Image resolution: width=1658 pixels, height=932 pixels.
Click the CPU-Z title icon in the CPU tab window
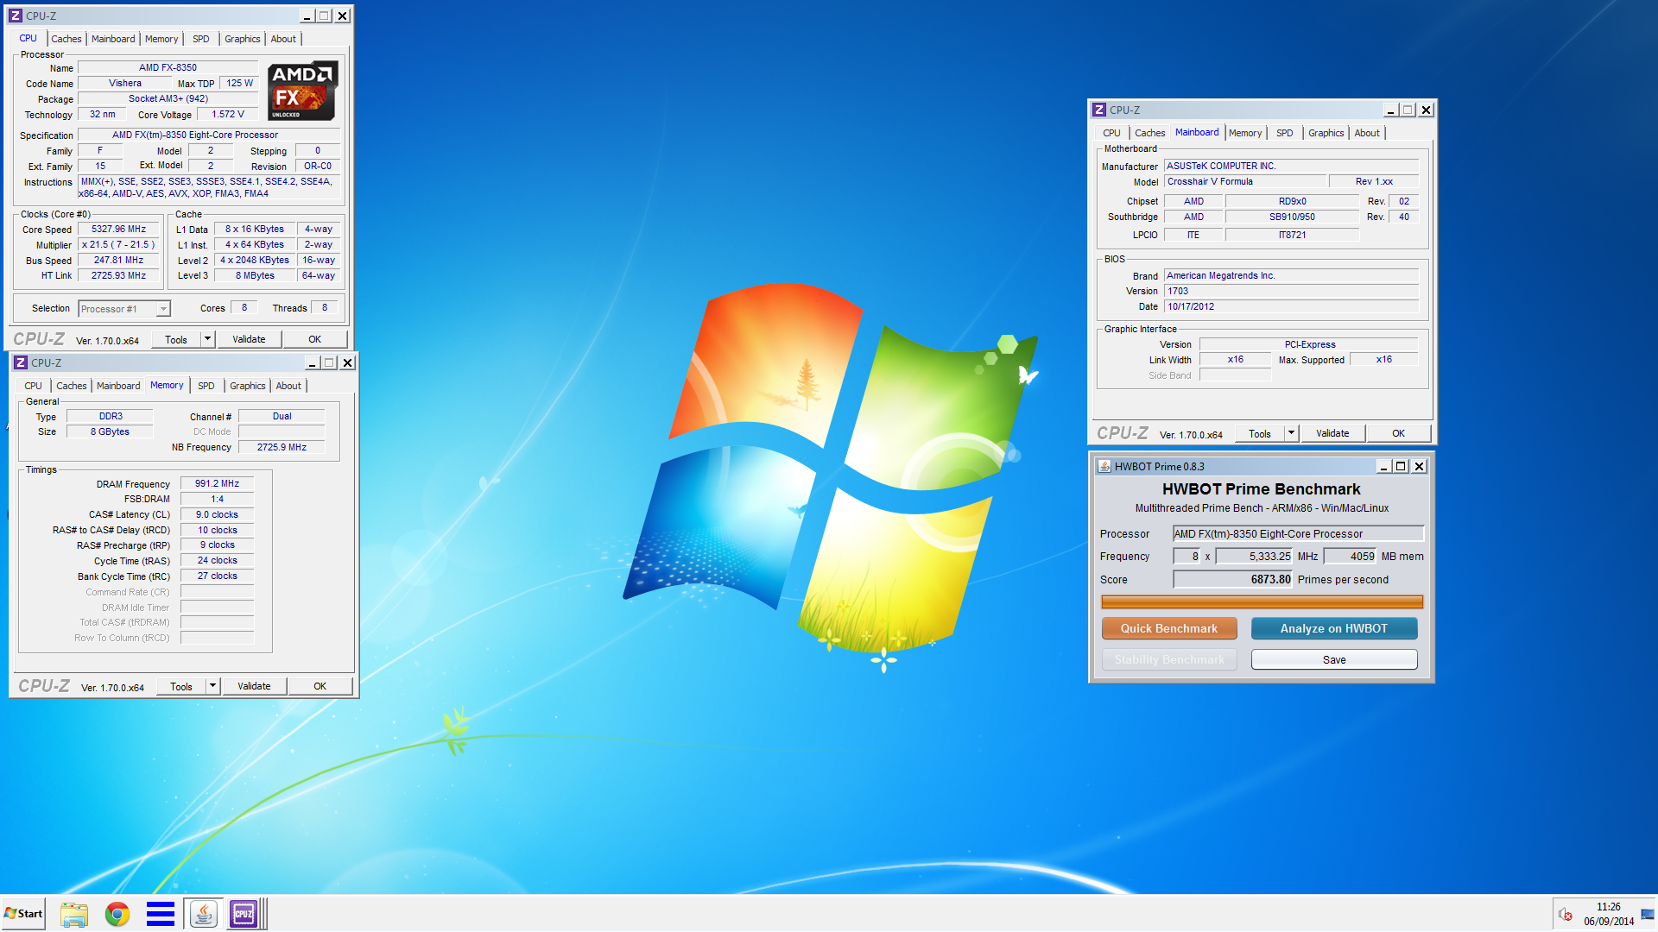click(x=16, y=16)
